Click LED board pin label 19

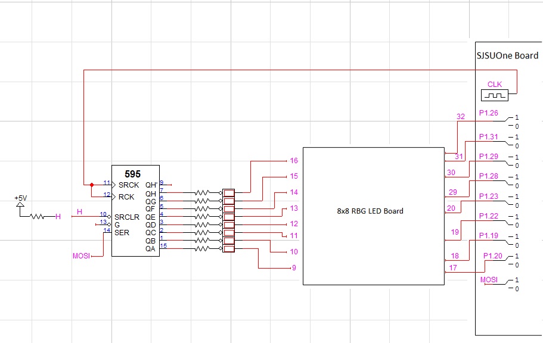click(x=455, y=232)
